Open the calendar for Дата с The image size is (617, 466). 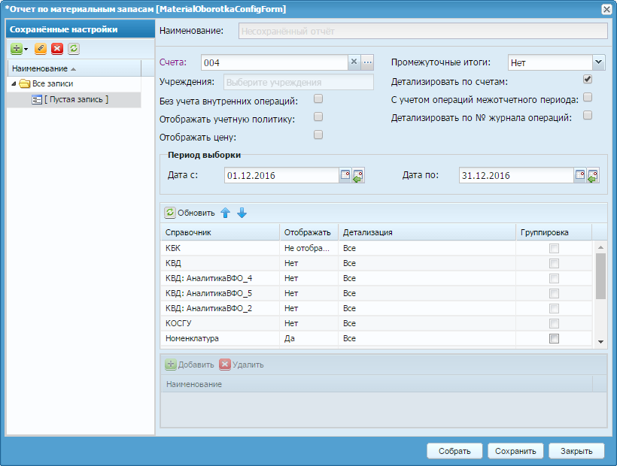[x=345, y=175]
